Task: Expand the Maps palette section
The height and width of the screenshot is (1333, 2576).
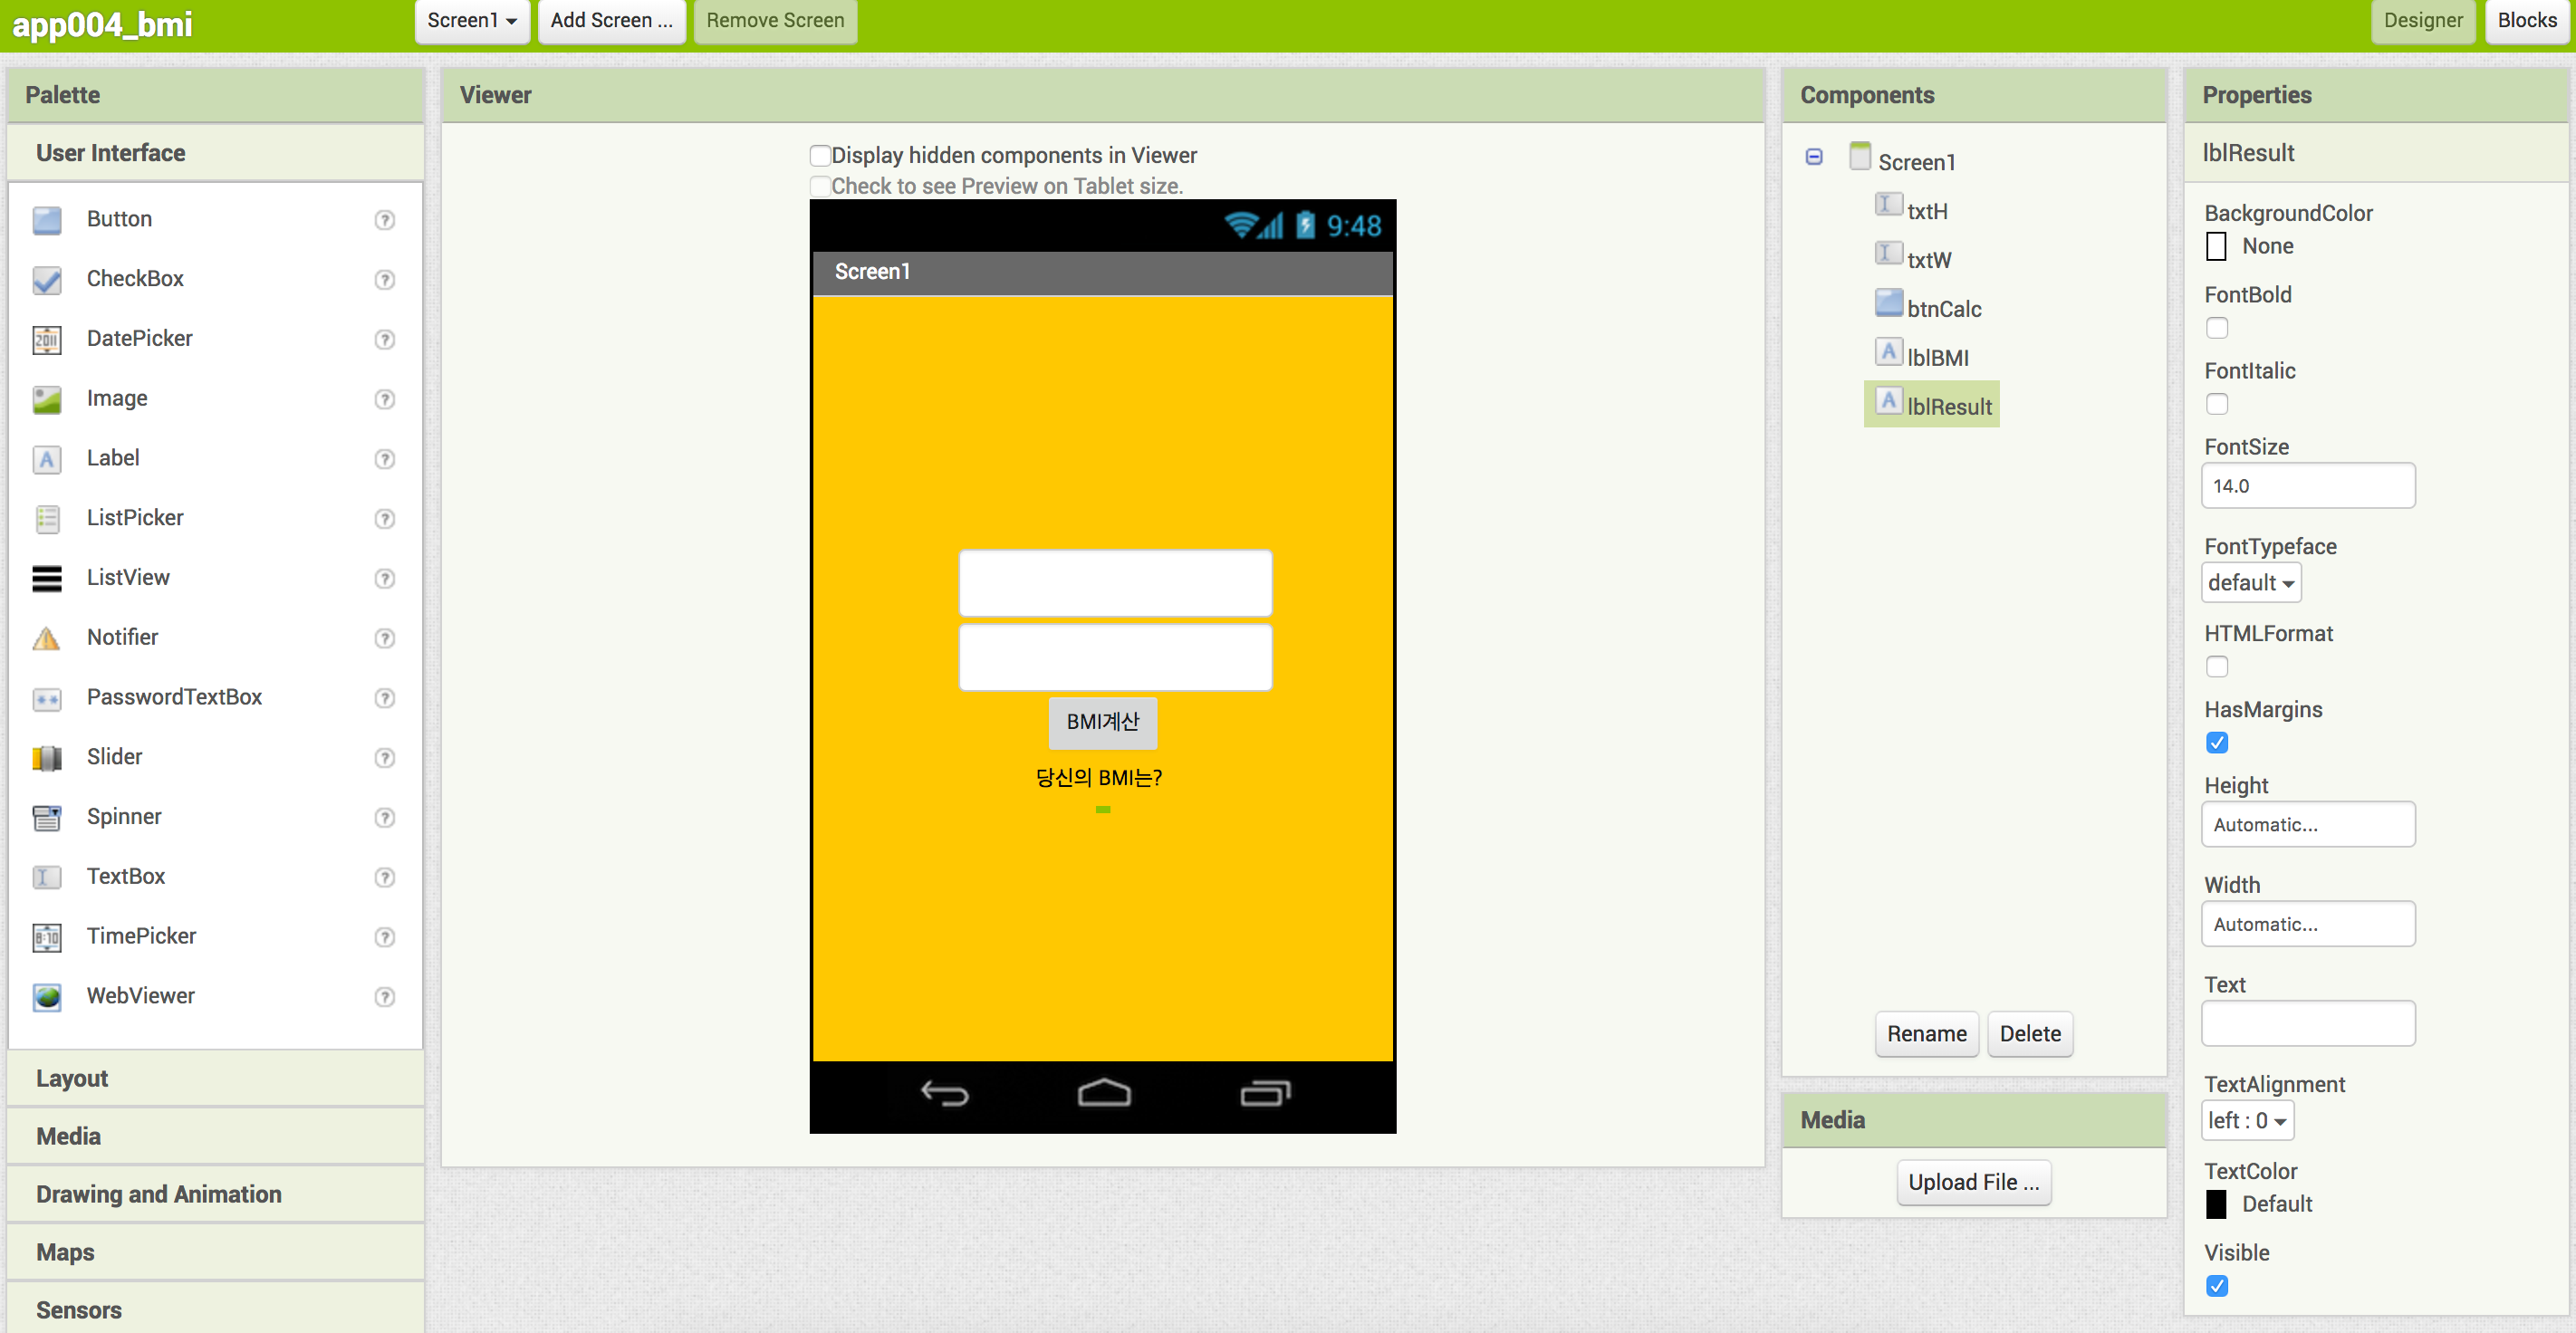Action: click(216, 1253)
